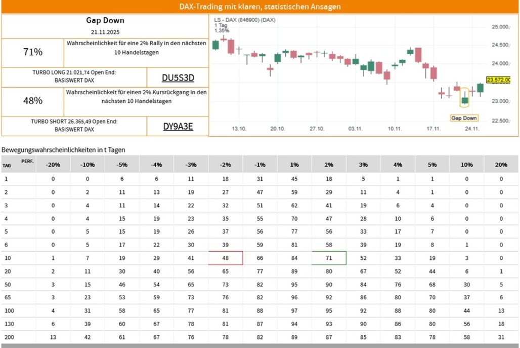Select the 200 day row label
The width and height of the screenshot is (520, 348).
[x=7, y=337]
